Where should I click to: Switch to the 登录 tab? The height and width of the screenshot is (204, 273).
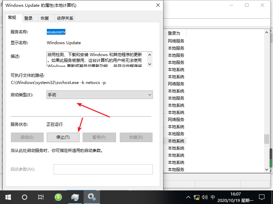click(28, 18)
